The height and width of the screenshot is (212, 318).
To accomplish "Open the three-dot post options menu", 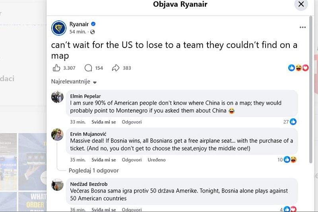I will 302,27.
